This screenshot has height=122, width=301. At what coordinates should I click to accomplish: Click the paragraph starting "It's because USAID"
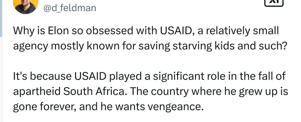pyautogui.click(x=149, y=92)
